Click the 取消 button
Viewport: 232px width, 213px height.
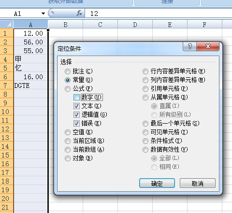click(198, 183)
